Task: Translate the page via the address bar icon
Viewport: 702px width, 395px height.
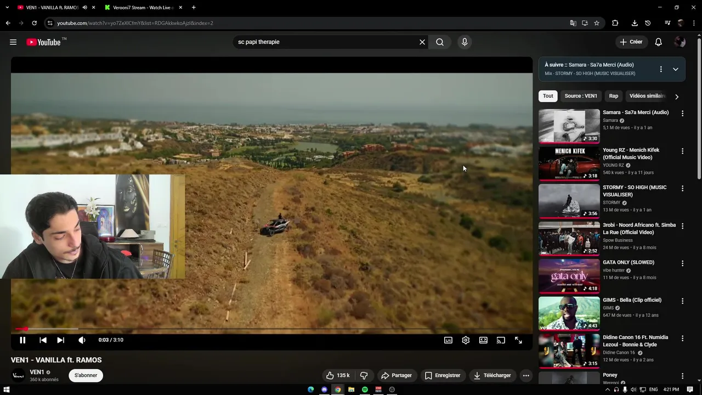Action: coord(573,23)
